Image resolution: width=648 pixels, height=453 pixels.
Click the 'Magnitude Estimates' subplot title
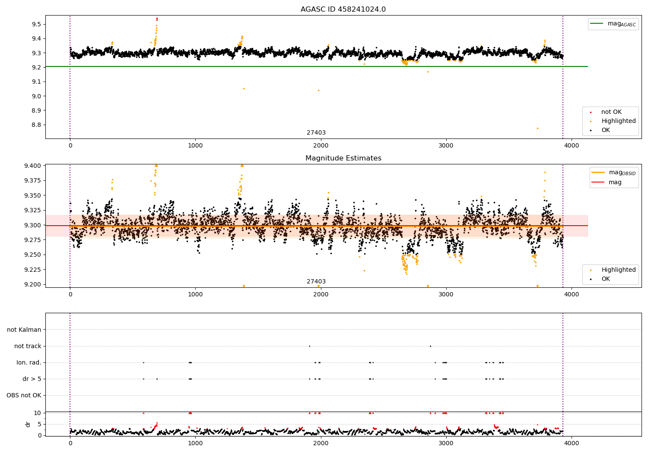click(x=343, y=158)
